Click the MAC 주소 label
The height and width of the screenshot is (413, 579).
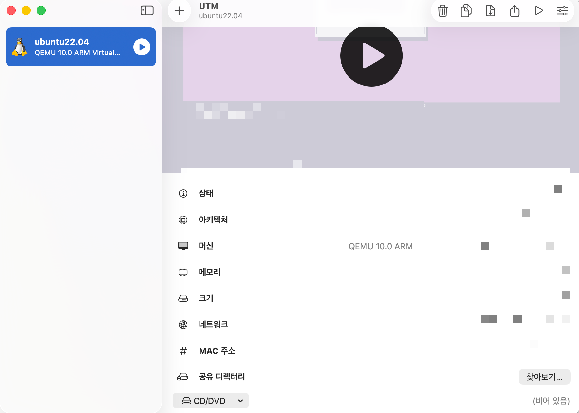pyautogui.click(x=217, y=351)
